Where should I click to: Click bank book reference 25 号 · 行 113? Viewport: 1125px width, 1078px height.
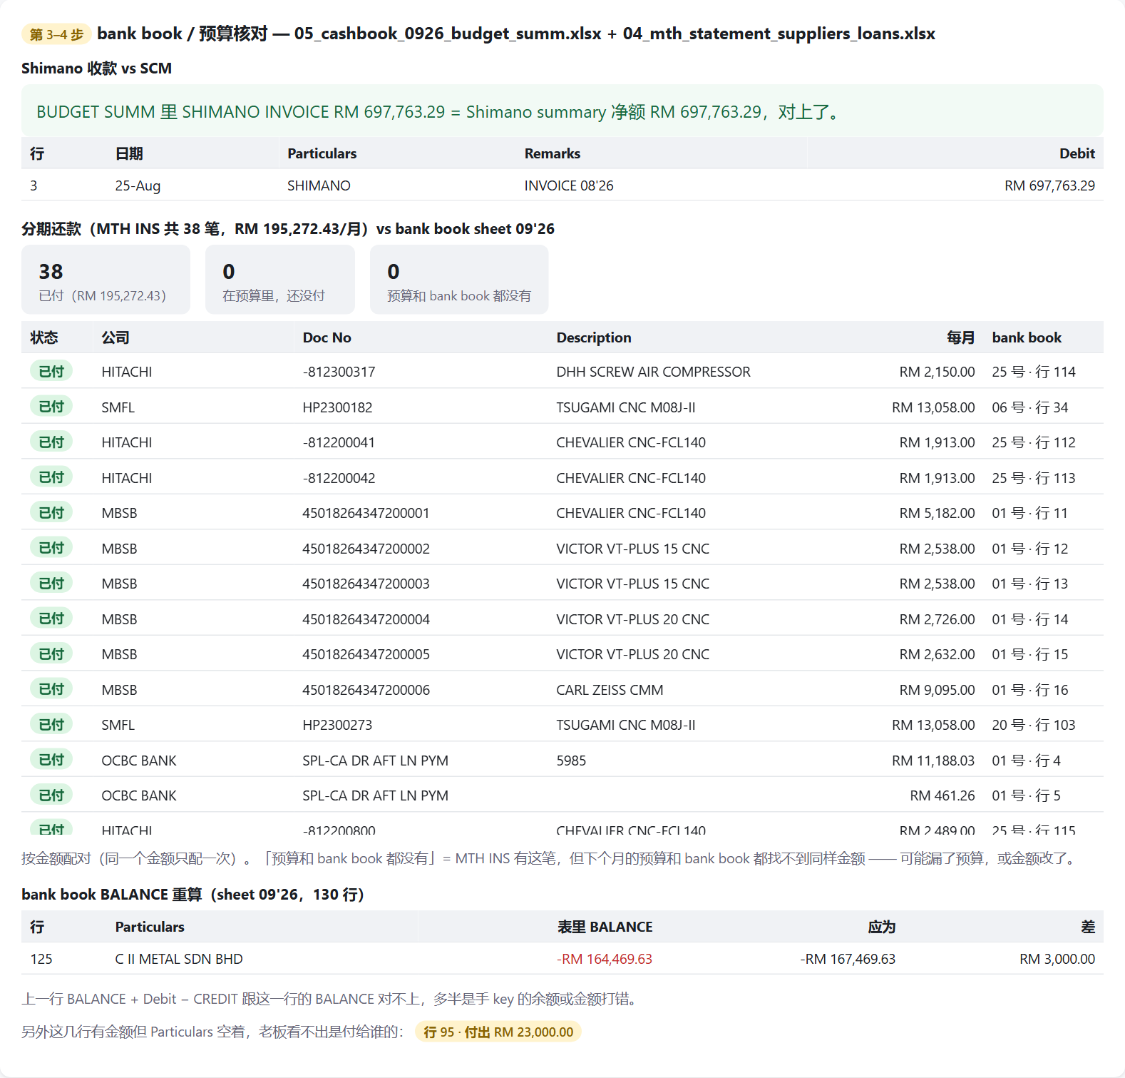coord(1033,478)
